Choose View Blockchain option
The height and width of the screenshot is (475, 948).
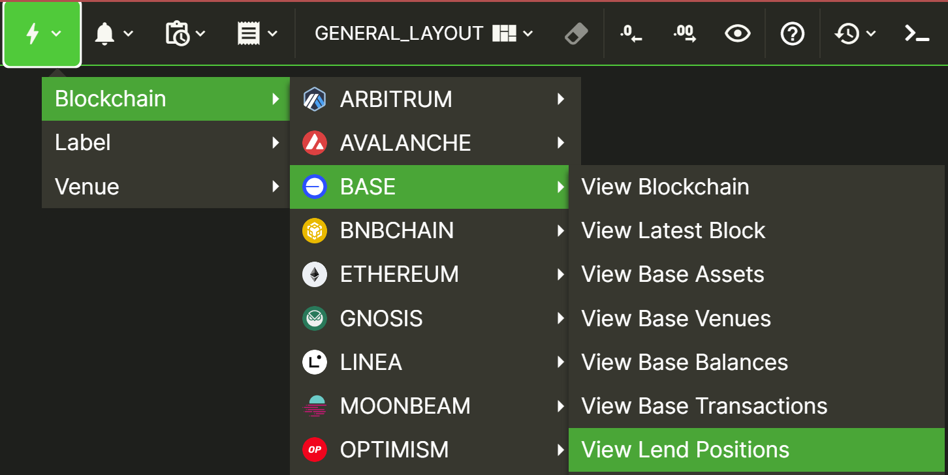[757, 187]
